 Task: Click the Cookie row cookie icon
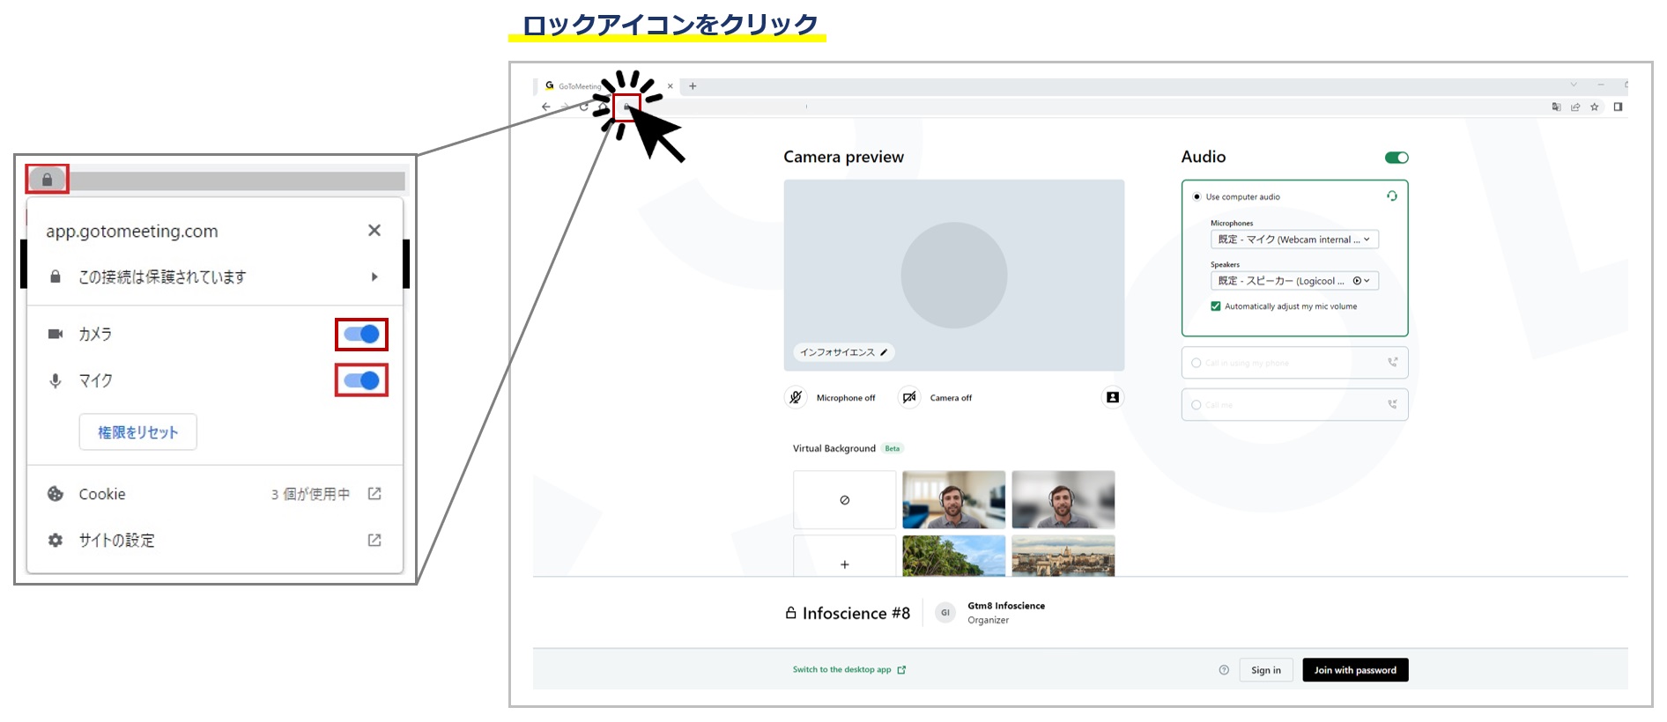coord(56,494)
